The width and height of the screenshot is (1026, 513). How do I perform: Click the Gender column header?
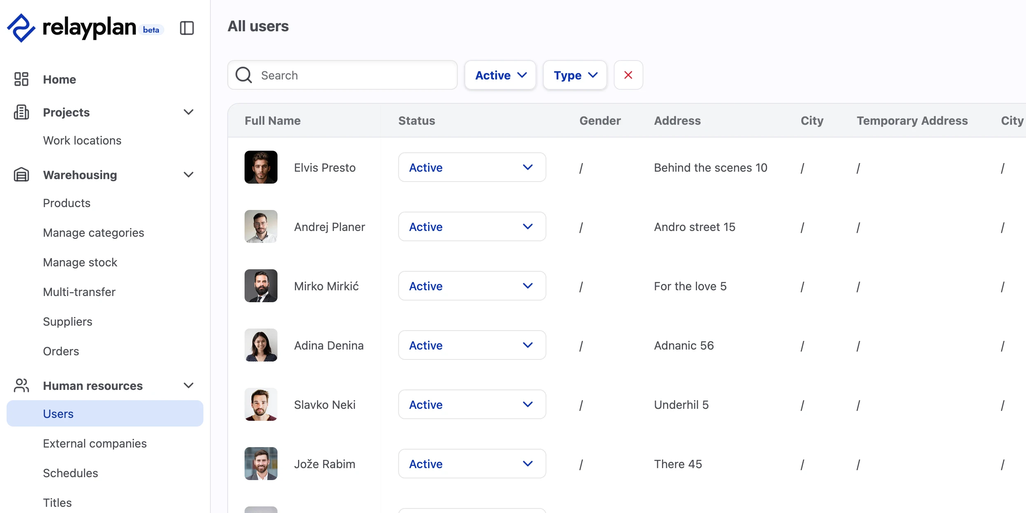(600, 121)
